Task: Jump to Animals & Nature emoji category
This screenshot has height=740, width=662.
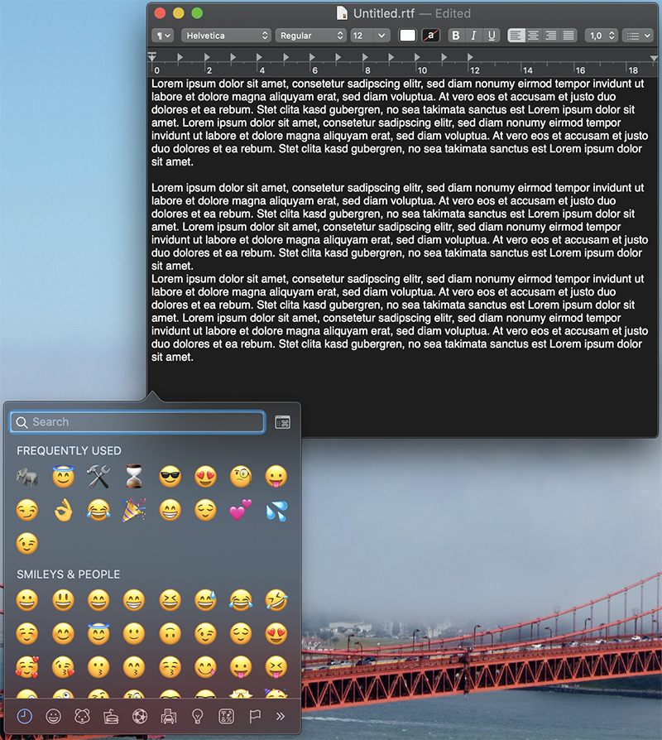Action: (82, 717)
